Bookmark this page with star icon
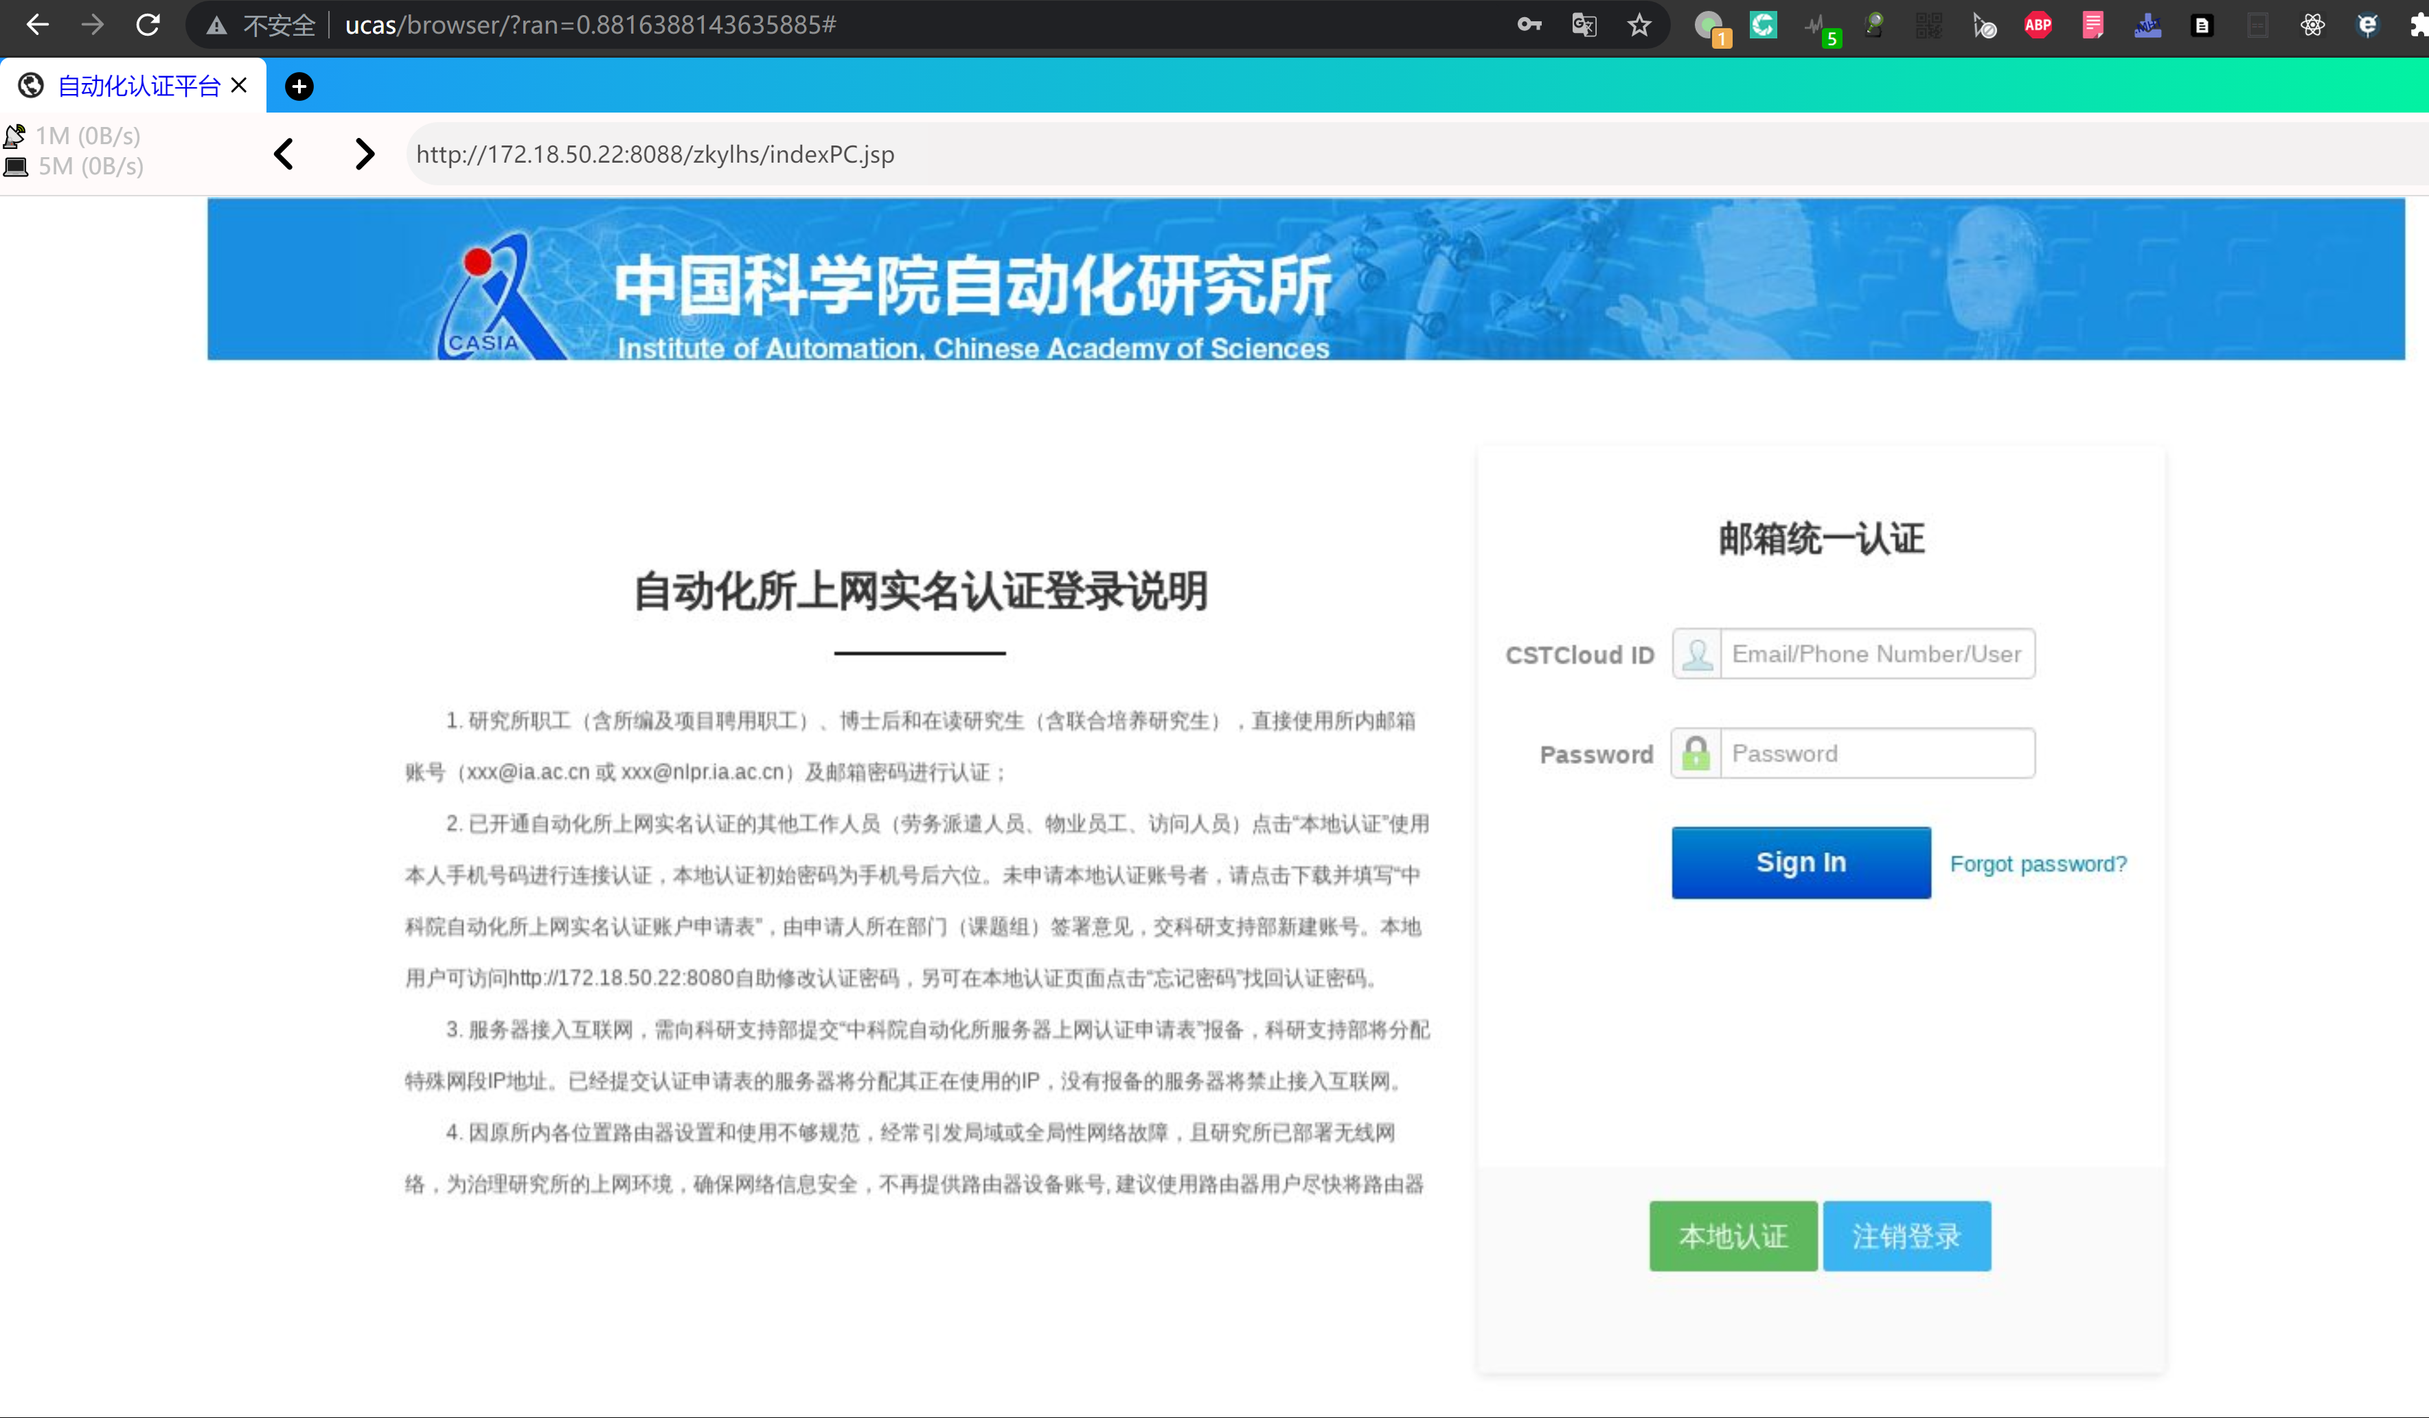 tap(1639, 25)
